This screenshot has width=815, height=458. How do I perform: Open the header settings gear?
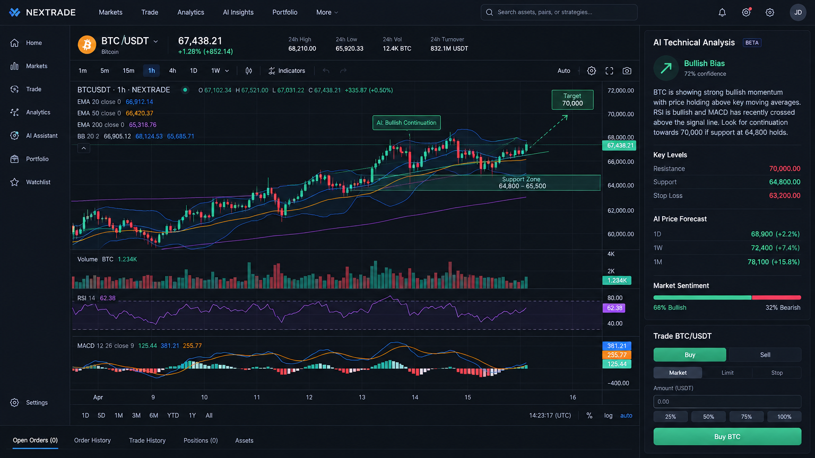(x=770, y=12)
